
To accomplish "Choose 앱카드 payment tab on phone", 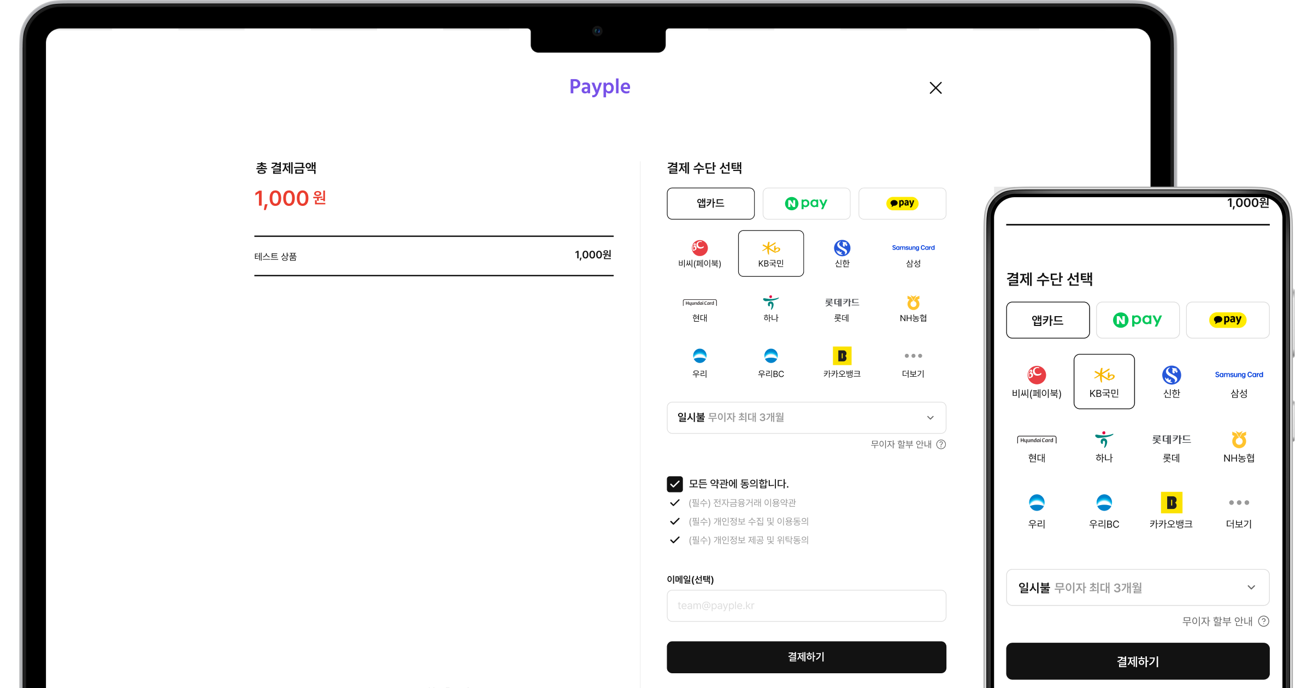I will pos(1047,320).
